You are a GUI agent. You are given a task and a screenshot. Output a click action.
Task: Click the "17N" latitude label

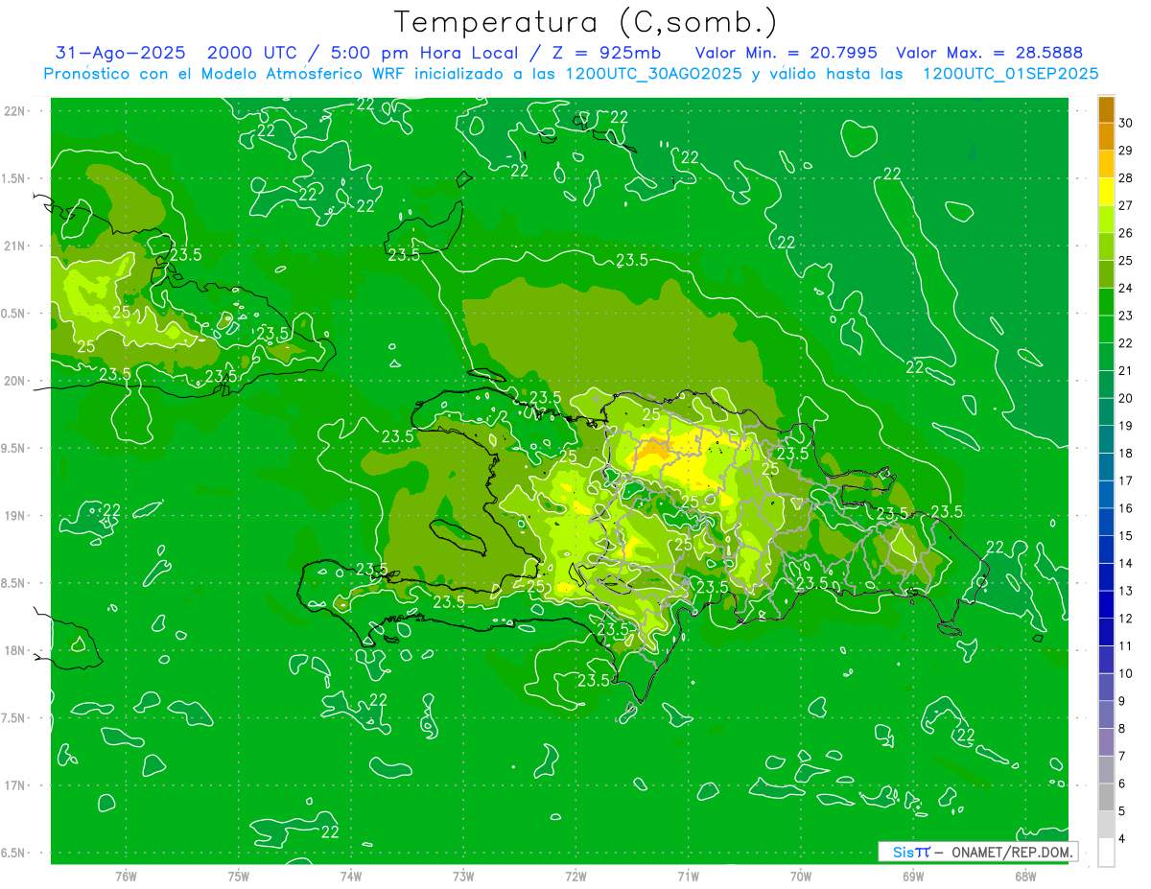tap(14, 785)
